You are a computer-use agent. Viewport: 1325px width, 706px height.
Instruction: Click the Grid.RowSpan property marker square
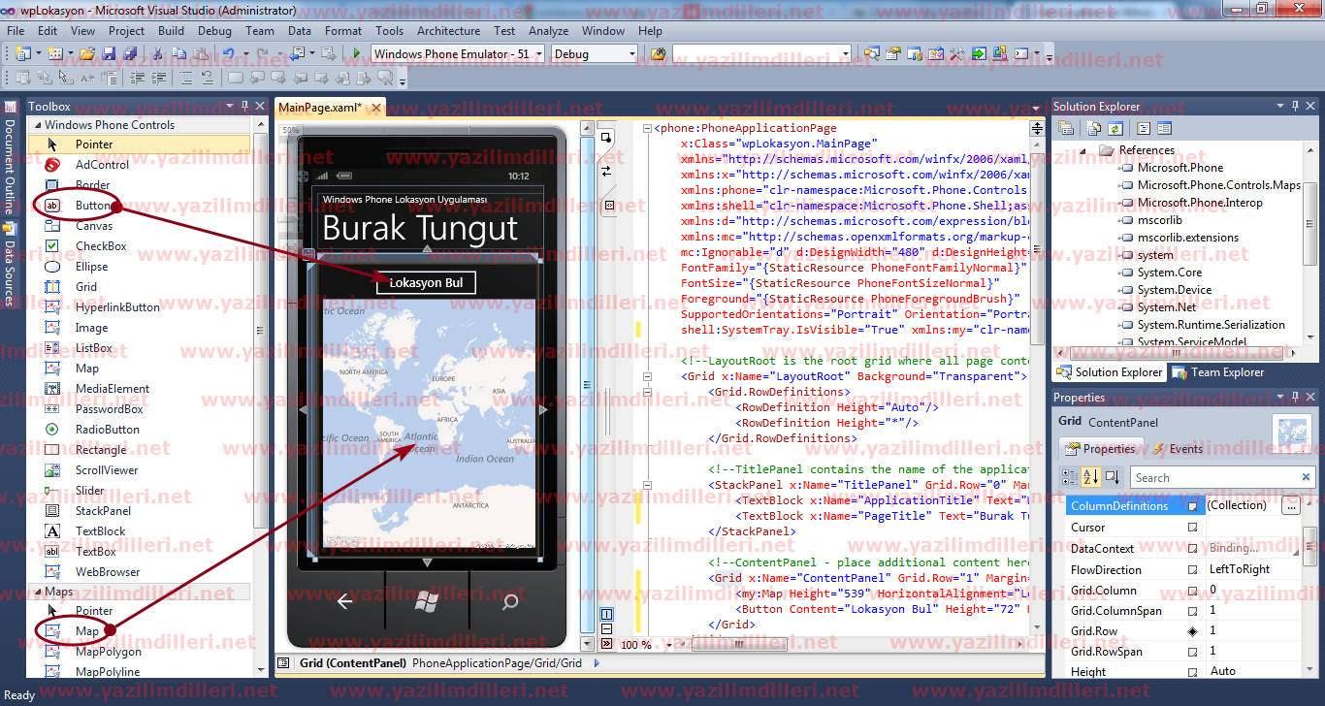coord(1192,652)
